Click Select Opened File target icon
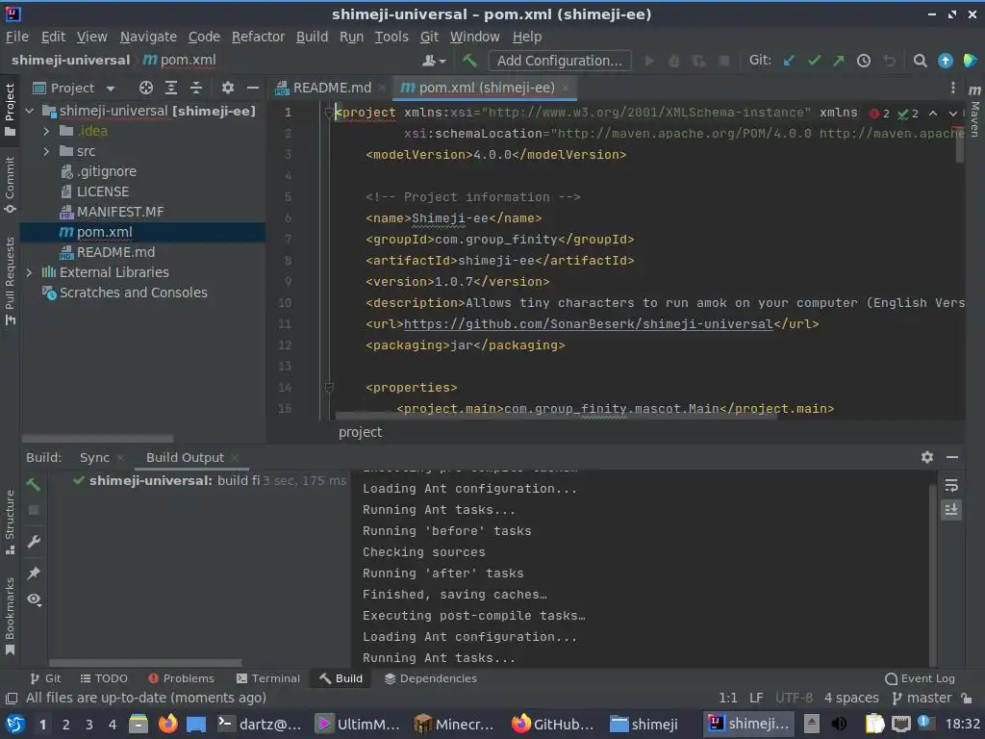 (146, 88)
